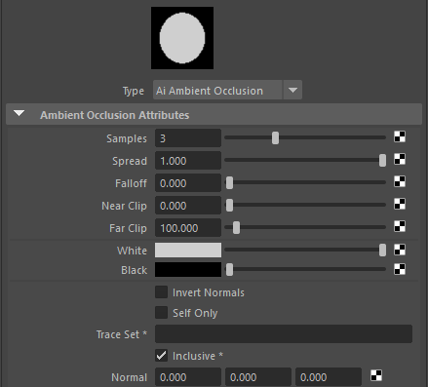Click the Black value slider handle

(229, 270)
